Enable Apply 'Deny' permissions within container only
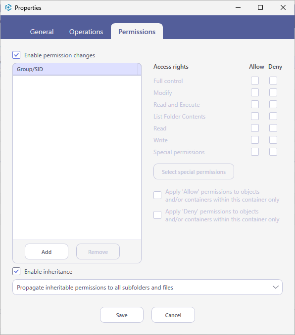 tap(157, 215)
